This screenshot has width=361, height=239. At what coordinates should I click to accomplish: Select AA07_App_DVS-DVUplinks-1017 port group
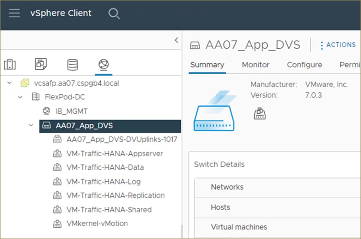122,140
